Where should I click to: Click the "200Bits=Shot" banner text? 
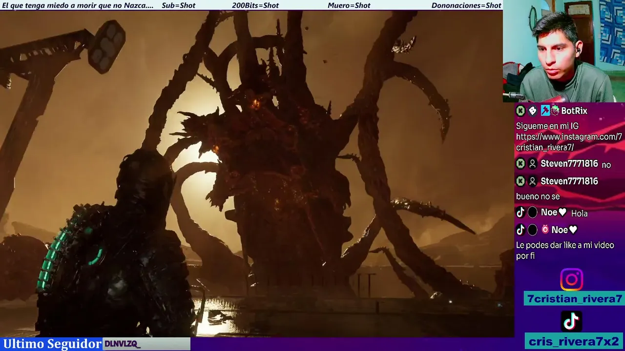coord(255,5)
